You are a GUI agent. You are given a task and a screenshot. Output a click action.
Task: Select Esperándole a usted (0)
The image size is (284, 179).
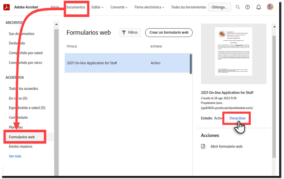point(27,108)
